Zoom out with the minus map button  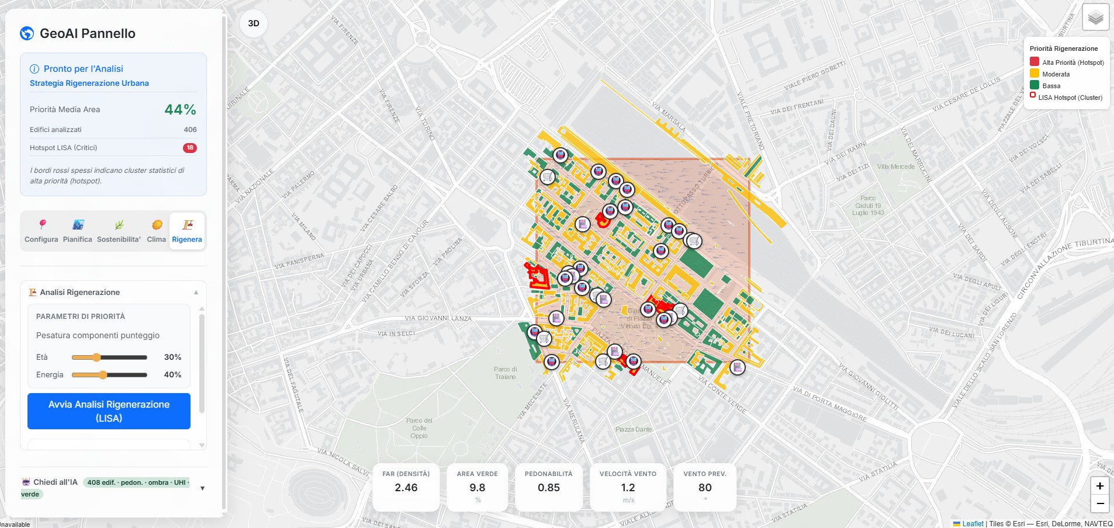point(1099,503)
